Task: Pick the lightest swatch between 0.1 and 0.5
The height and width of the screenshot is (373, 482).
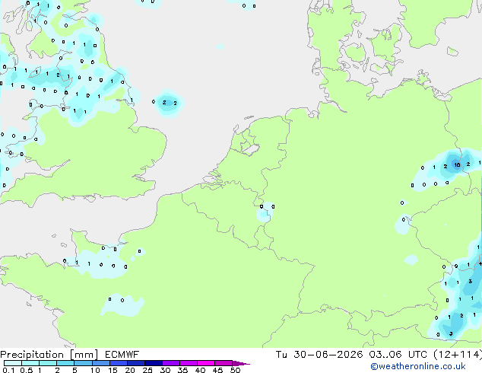Action: click(13, 363)
